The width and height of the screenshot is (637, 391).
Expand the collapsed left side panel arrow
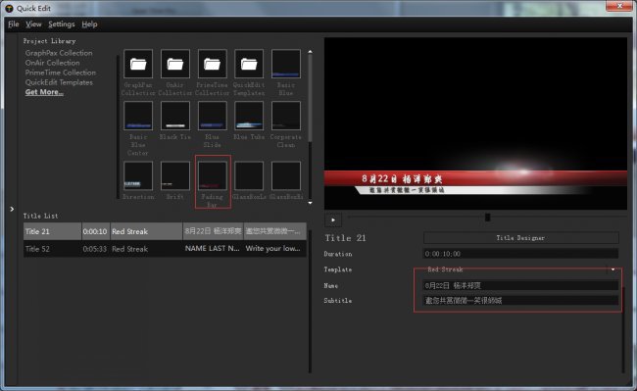point(12,209)
